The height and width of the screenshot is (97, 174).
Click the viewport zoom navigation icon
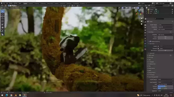[x=142, y=18]
